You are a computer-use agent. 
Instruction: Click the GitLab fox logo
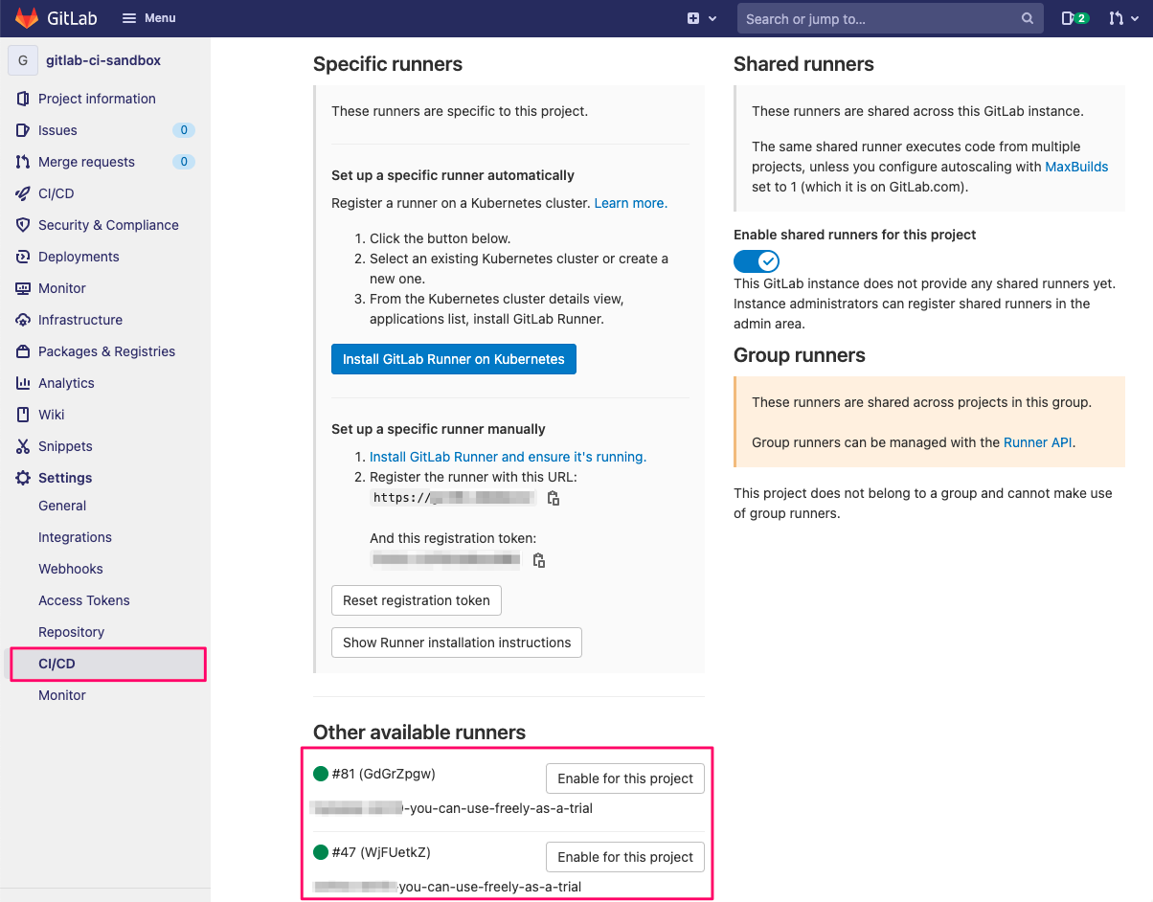pos(27,18)
